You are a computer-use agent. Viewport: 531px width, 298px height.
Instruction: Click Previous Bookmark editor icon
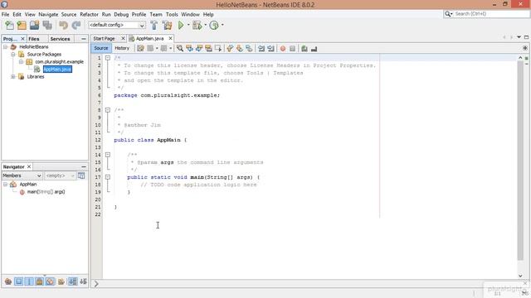point(230,49)
